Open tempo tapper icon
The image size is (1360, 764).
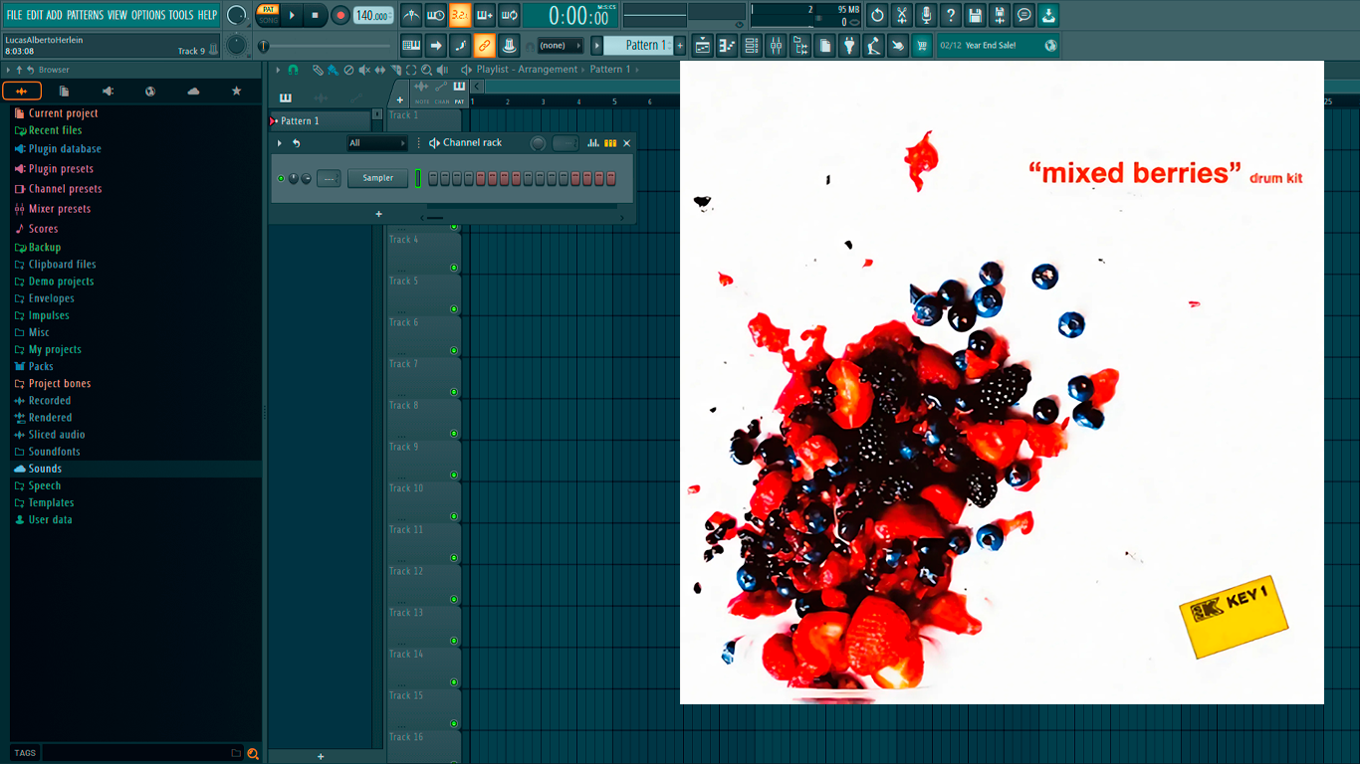coord(873,45)
